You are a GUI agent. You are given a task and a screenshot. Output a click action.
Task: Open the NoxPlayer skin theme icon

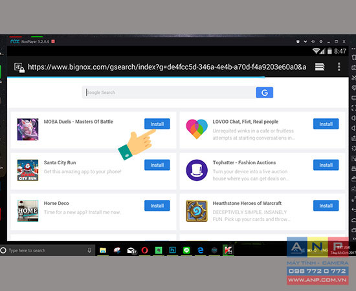[x=298, y=41]
